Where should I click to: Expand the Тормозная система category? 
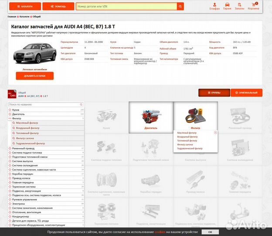tap(10, 187)
